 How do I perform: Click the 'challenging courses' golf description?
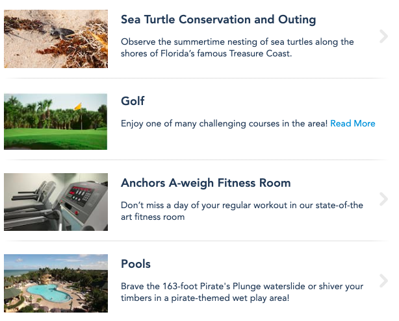[224, 123]
